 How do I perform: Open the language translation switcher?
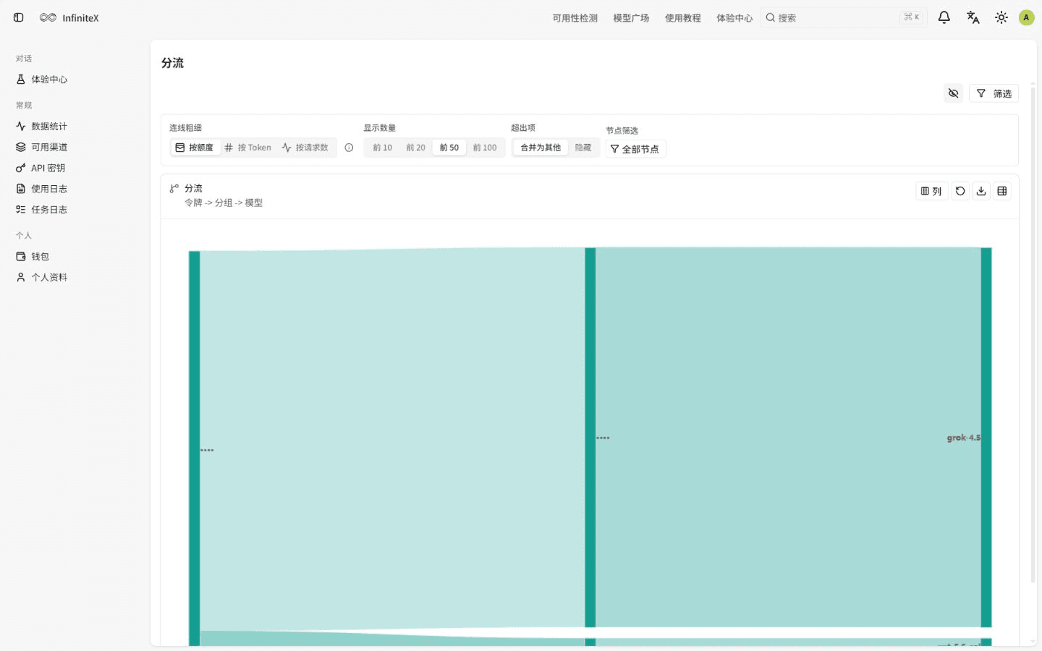[973, 17]
